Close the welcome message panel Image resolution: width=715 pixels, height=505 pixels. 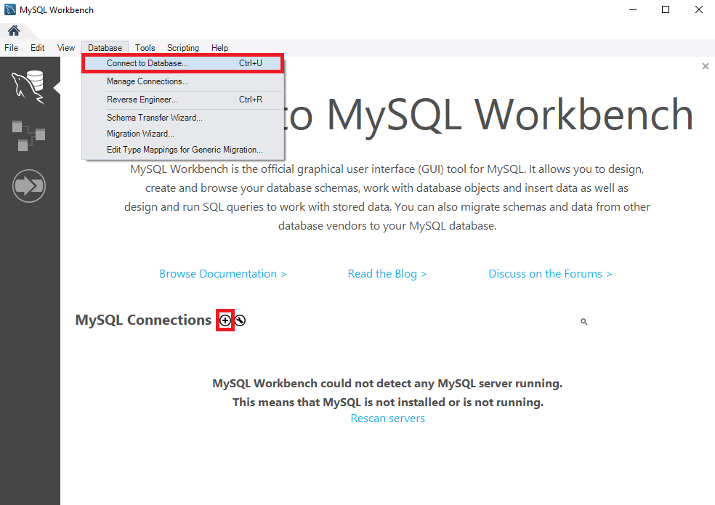click(706, 66)
